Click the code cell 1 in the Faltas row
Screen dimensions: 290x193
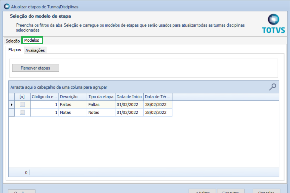44,105
